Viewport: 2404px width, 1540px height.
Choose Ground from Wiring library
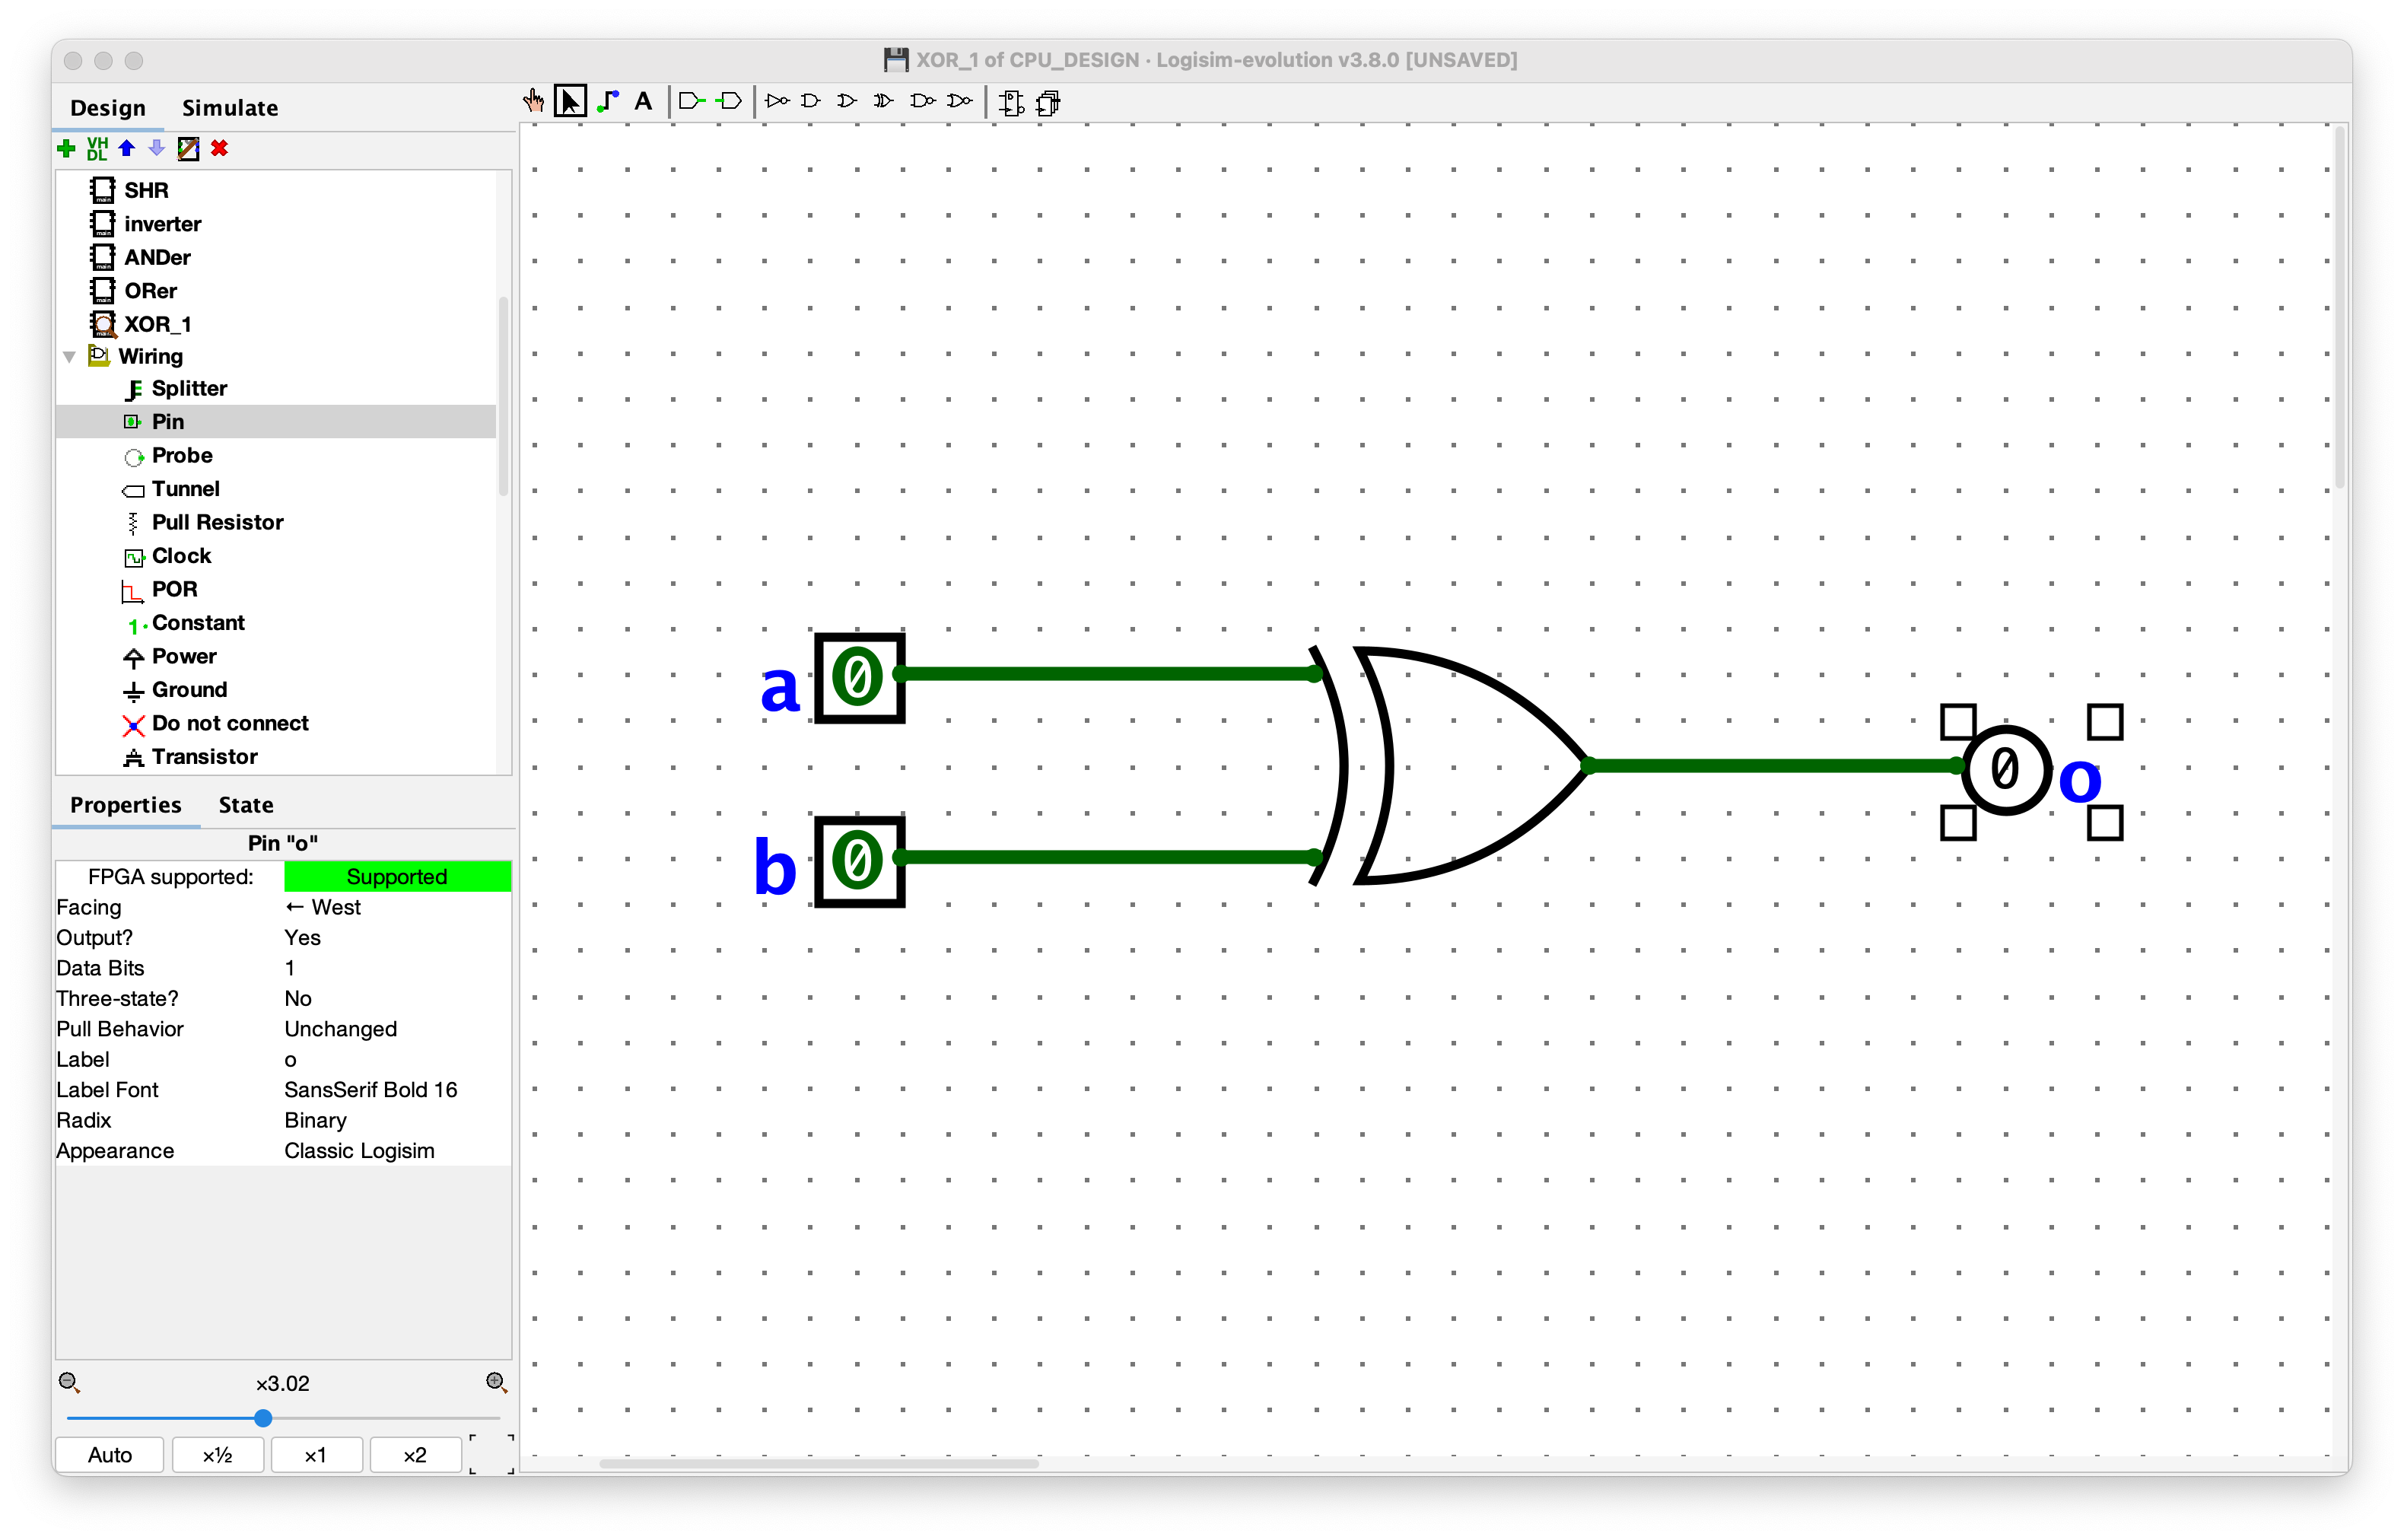[176, 690]
